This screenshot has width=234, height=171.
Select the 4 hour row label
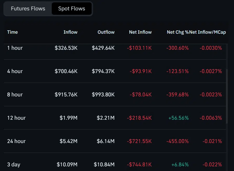(15, 71)
